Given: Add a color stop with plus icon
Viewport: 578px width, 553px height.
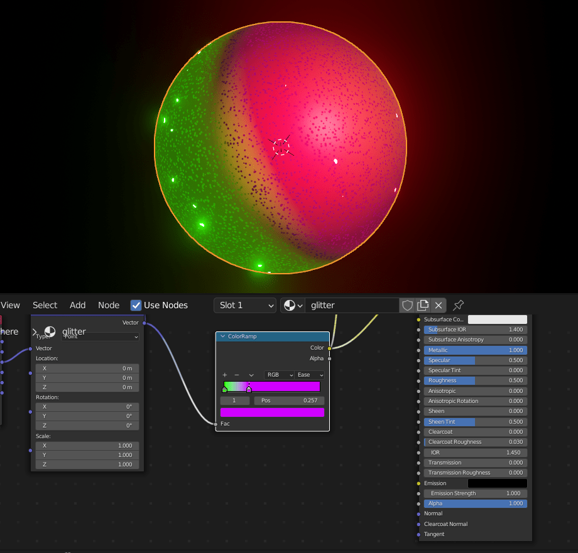Looking at the screenshot, I should tap(224, 375).
